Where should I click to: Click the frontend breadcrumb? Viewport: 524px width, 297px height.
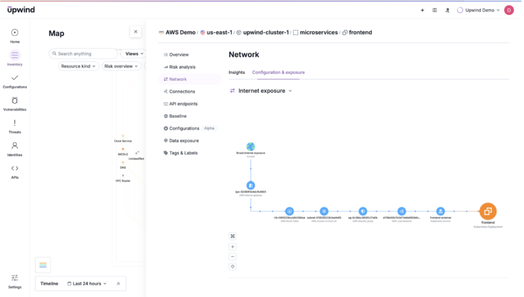[x=357, y=32]
